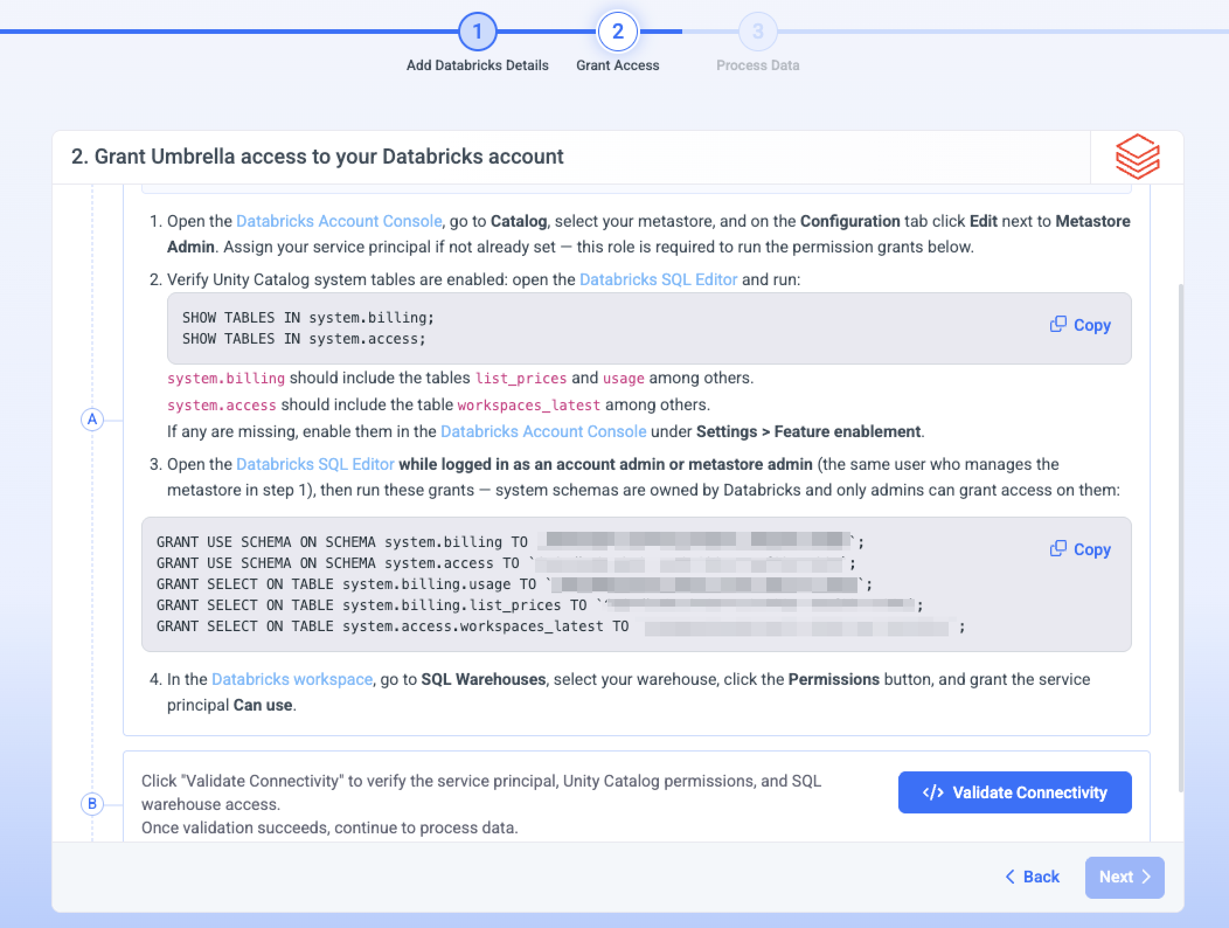Go to step 1 Add Databricks Details

[x=477, y=32]
